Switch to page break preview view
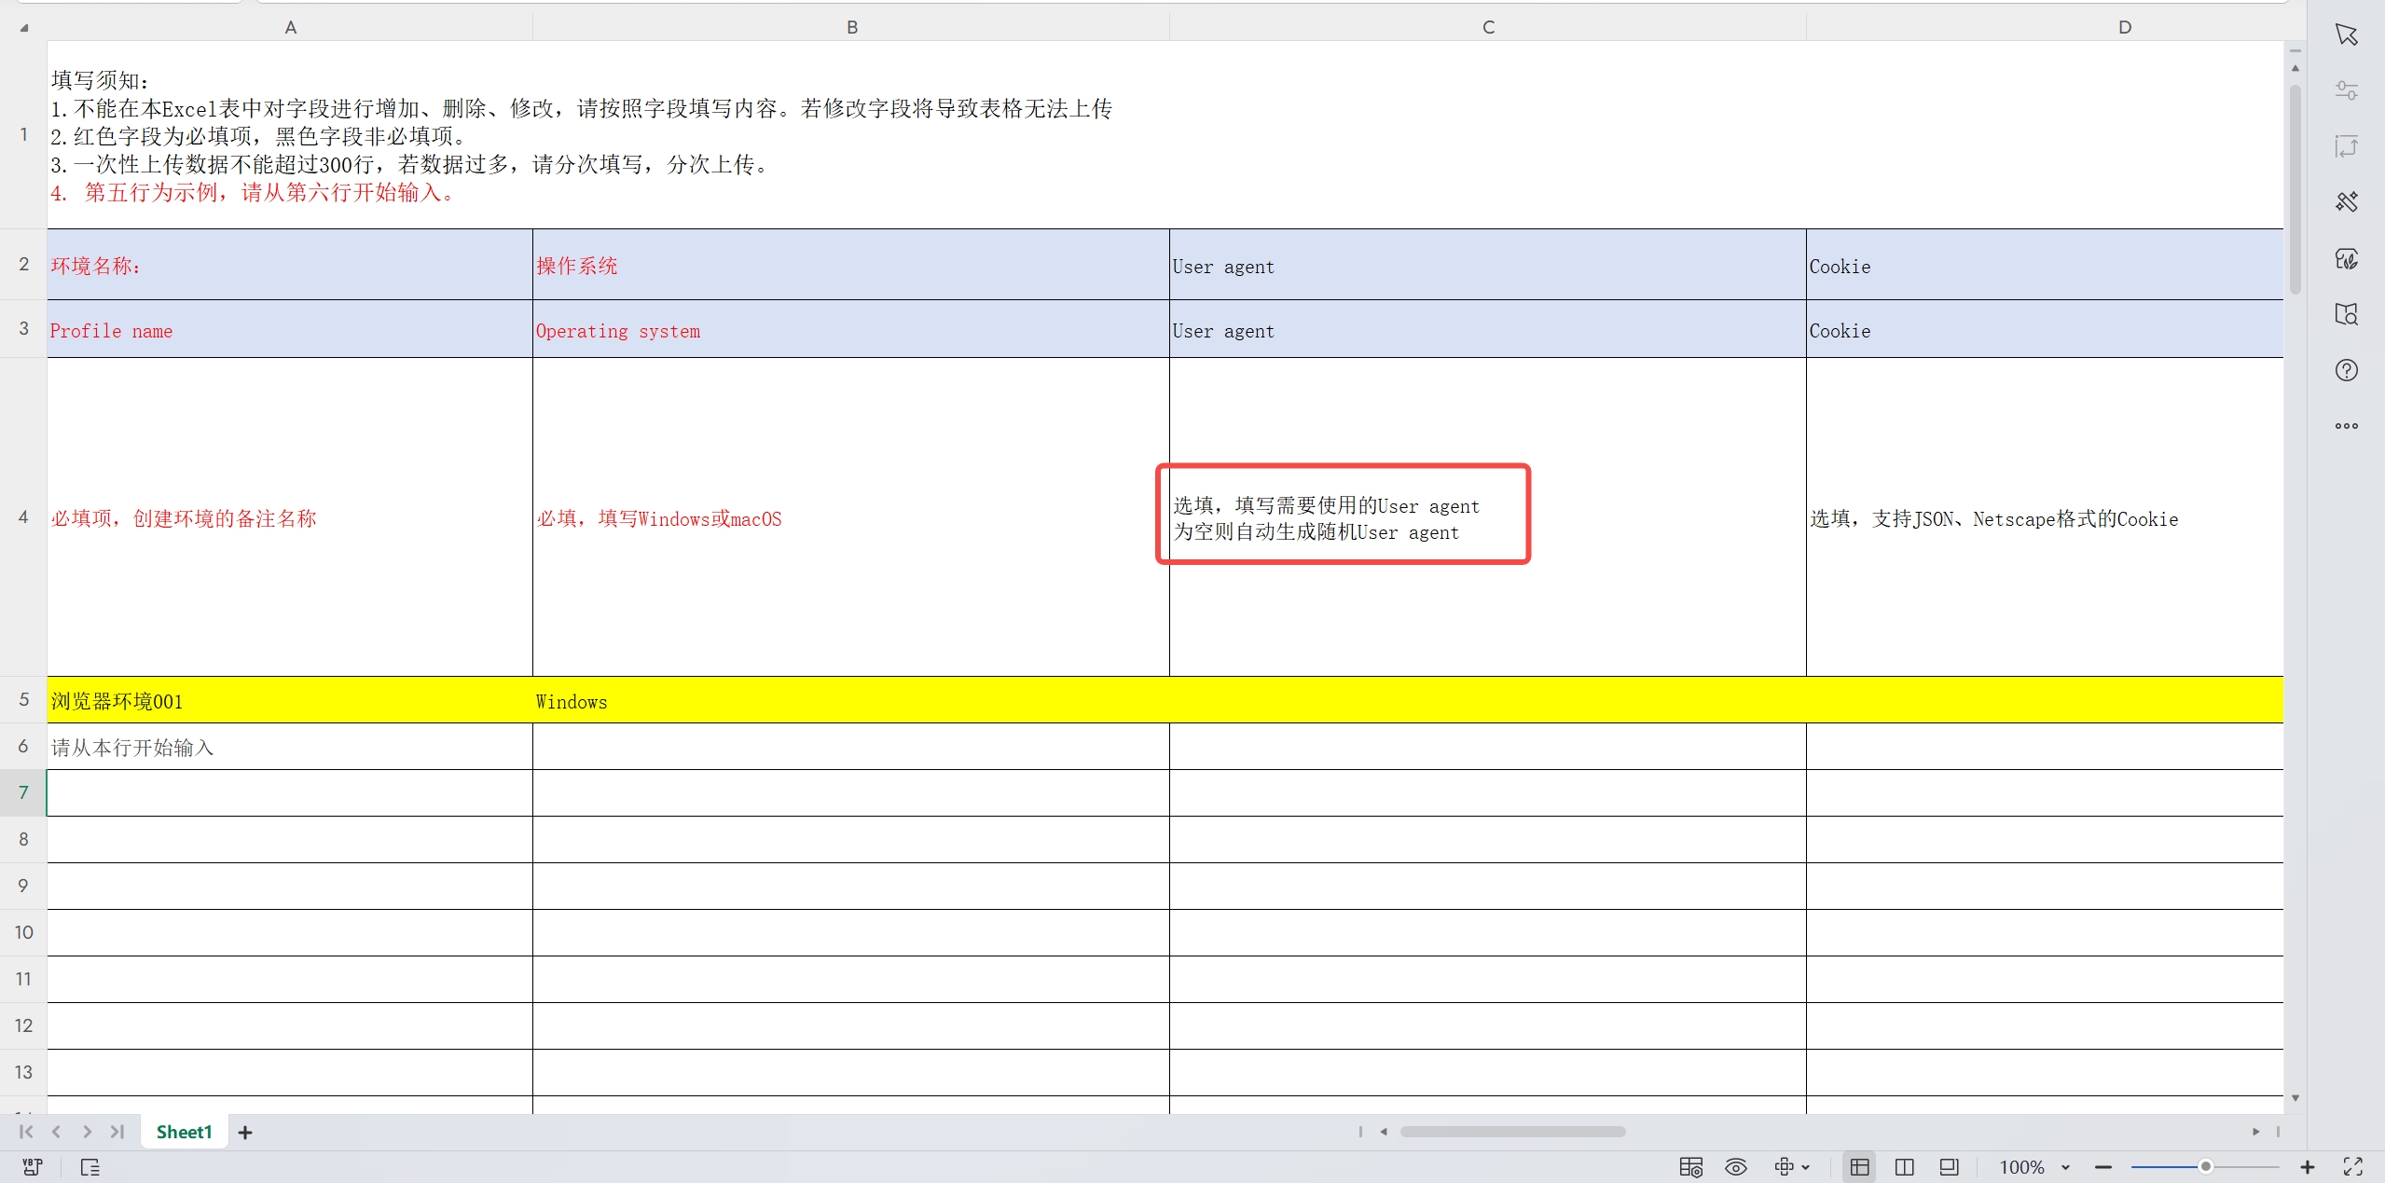Screen dimensions: 2385x1183 1904,1166
